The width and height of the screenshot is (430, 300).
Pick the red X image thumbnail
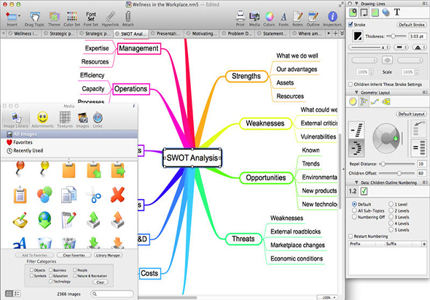coord(117,194)
